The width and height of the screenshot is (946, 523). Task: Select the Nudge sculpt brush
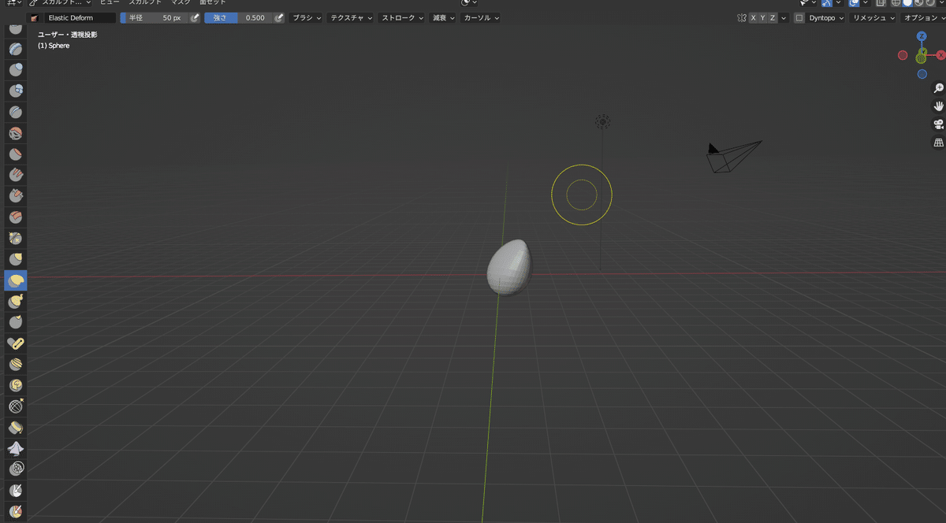(x=16, y=364)
